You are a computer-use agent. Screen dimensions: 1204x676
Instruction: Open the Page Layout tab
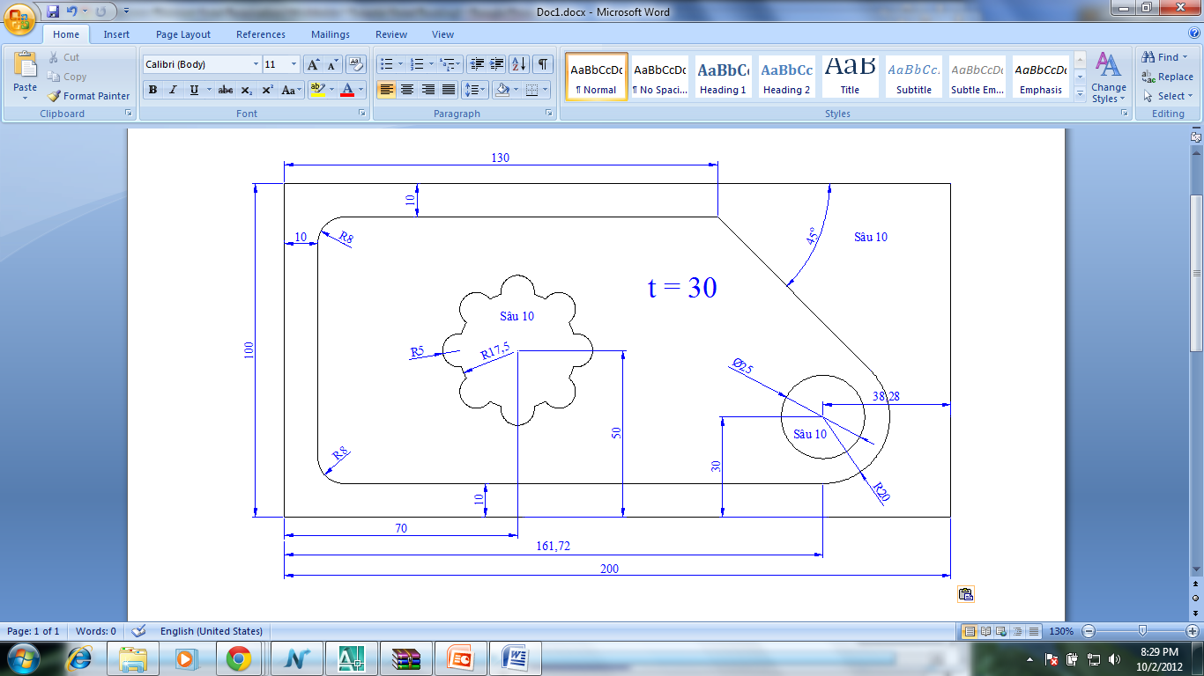(x=183, y=34)
